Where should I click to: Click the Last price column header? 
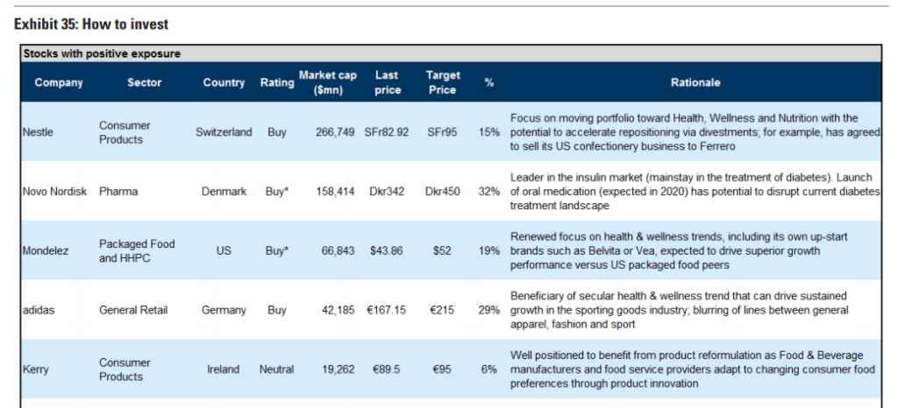(x=388, y=82)
